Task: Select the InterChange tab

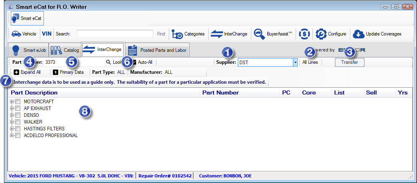Action: (103, 50)
